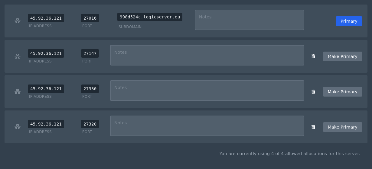Select port value 27320
Image resolution: width=372 pixels, height=169 pixels.
[x=90, y=124]
